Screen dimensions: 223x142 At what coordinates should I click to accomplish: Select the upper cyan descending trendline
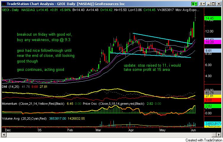coord(162,38)
